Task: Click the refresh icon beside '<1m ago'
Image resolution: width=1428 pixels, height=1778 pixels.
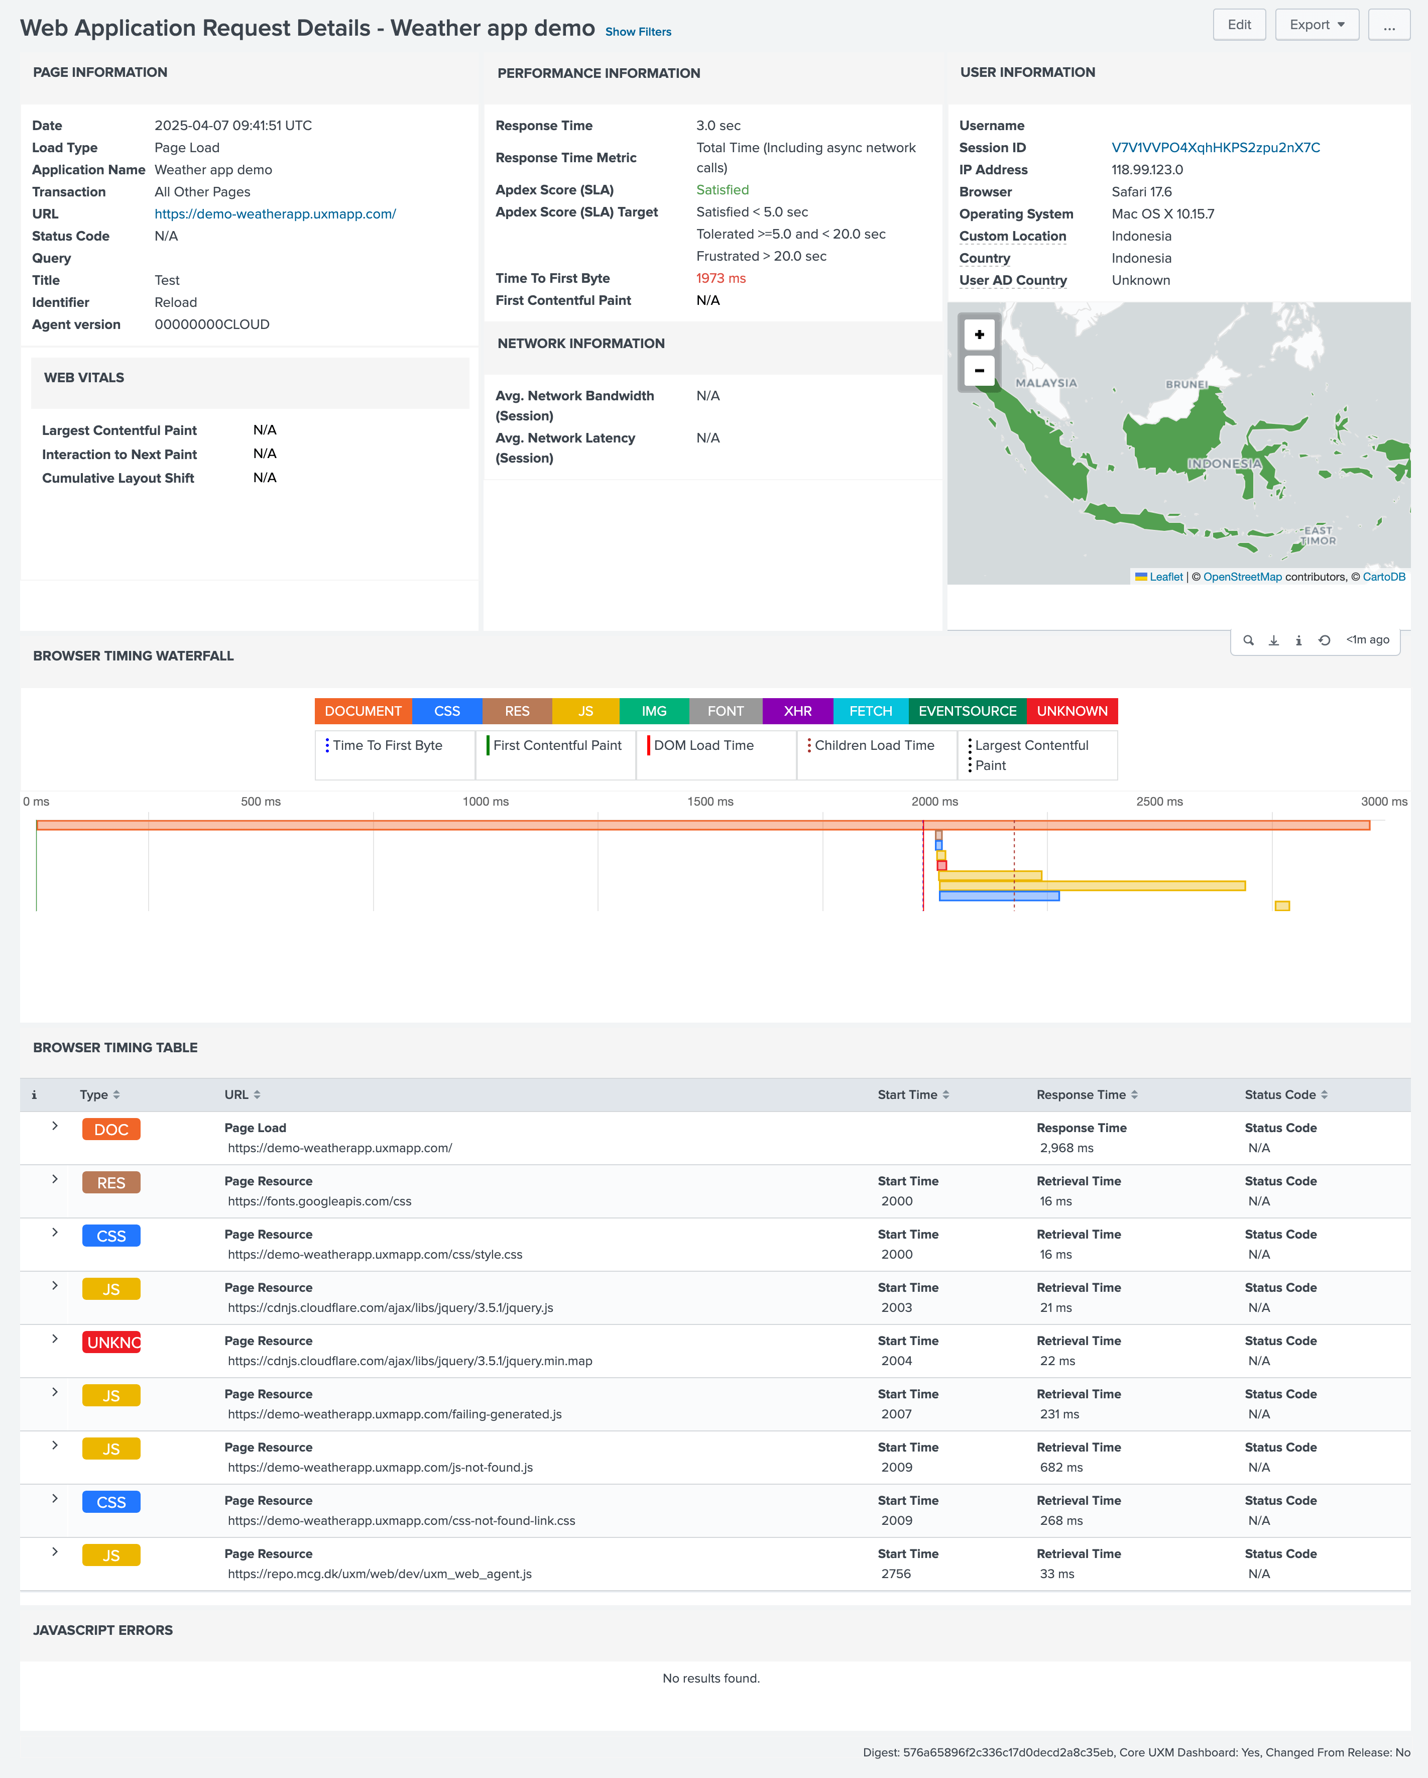Action: (x=1324, y=640)
